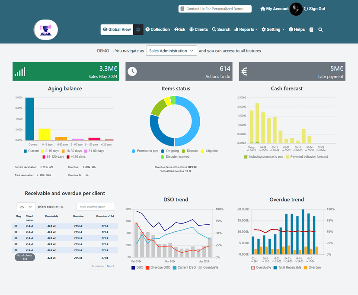Focus the Multi-columns search field
The height and width of the screenshot is (295, 358).
pyautogui.click(x=96, y=207)
